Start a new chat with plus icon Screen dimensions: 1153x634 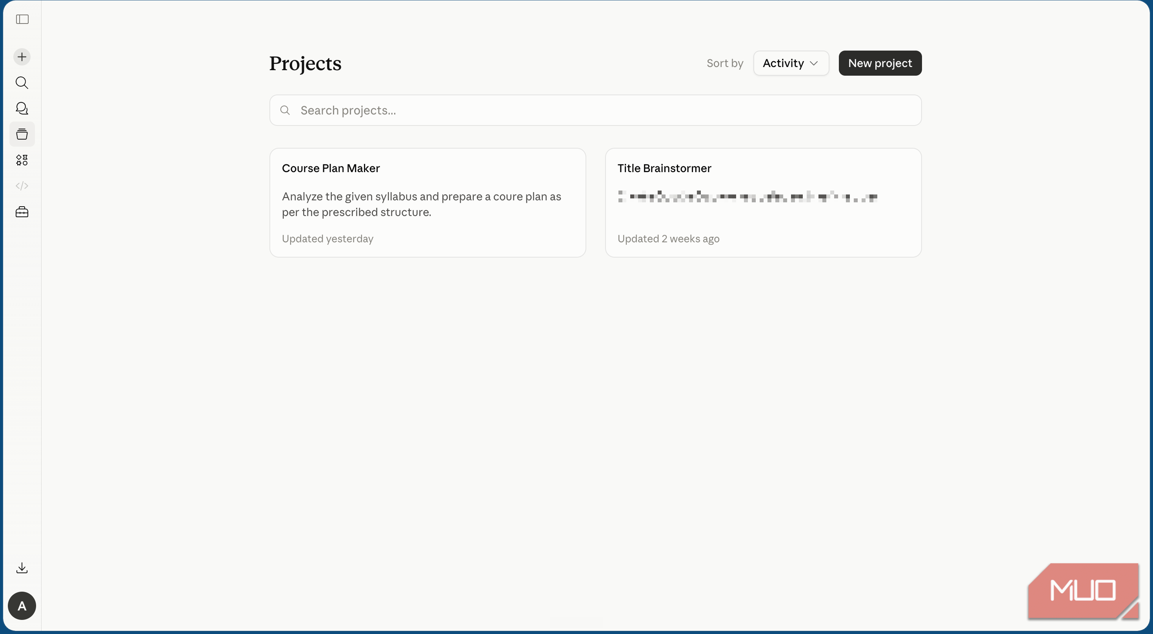22,57
